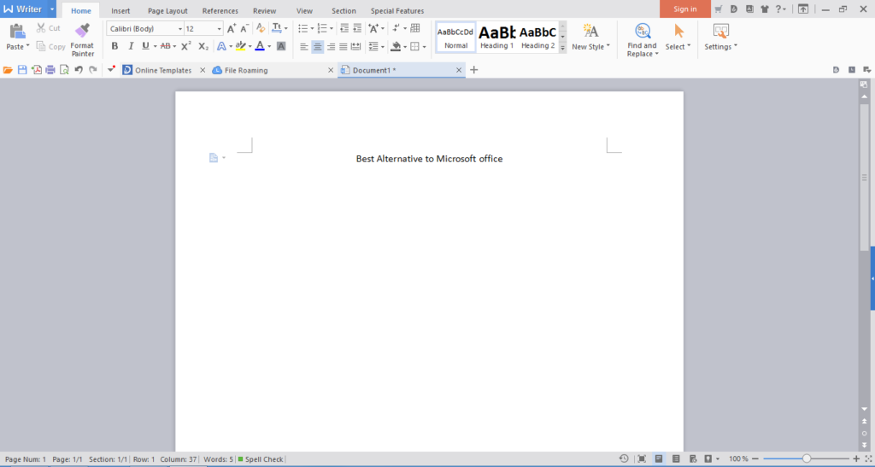Align text to the right
This screenshot has width=875, height=467.
[x=331, y=47]
